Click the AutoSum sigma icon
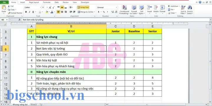Screen dimensions: 212x106 coord(169,6)
